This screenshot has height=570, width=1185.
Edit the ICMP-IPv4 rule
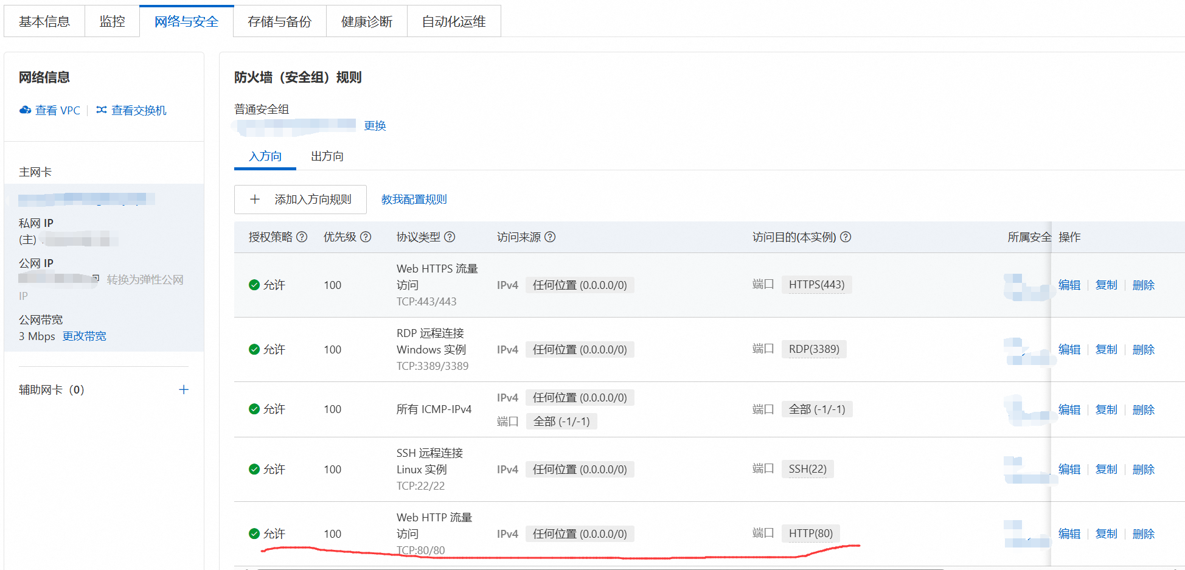(x=1069, y=409)
